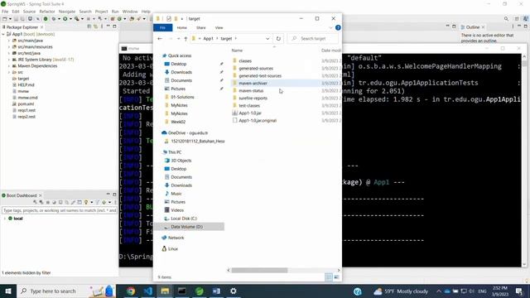Open the command prompt taskbar icon
This screenshot has width=530, height=298.
coord(182,291)
